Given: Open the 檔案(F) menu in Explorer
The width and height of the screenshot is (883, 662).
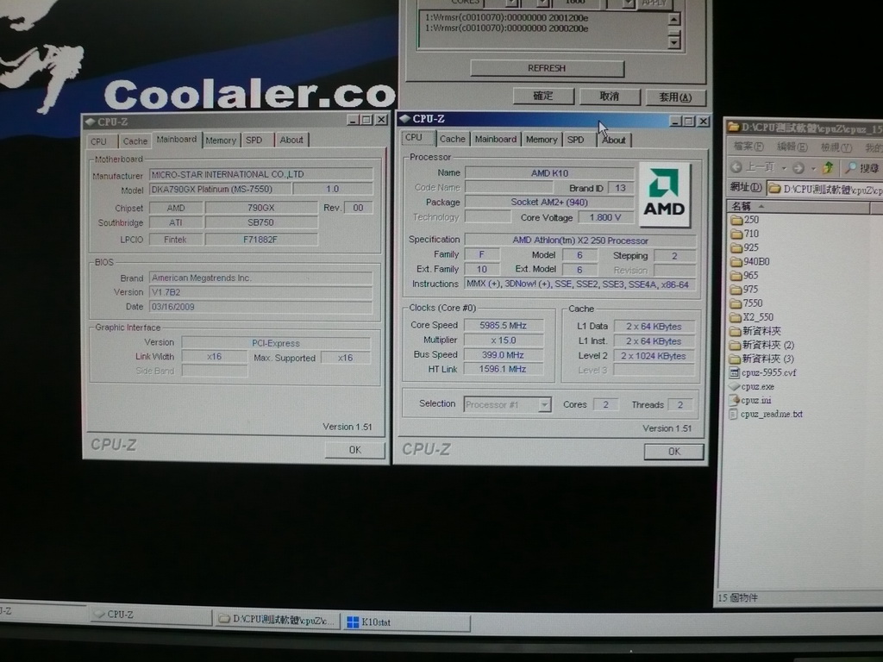Looking at the screenshot, I should coord(748,147).
